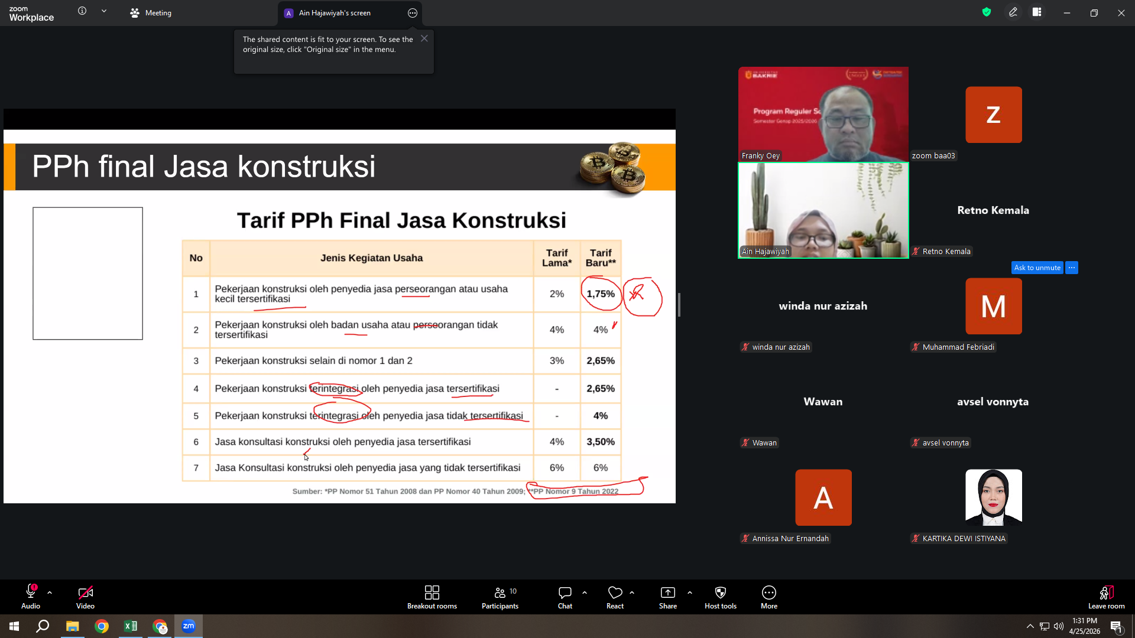Select Annissa Nur Ernandah's avatar tile

823,497
